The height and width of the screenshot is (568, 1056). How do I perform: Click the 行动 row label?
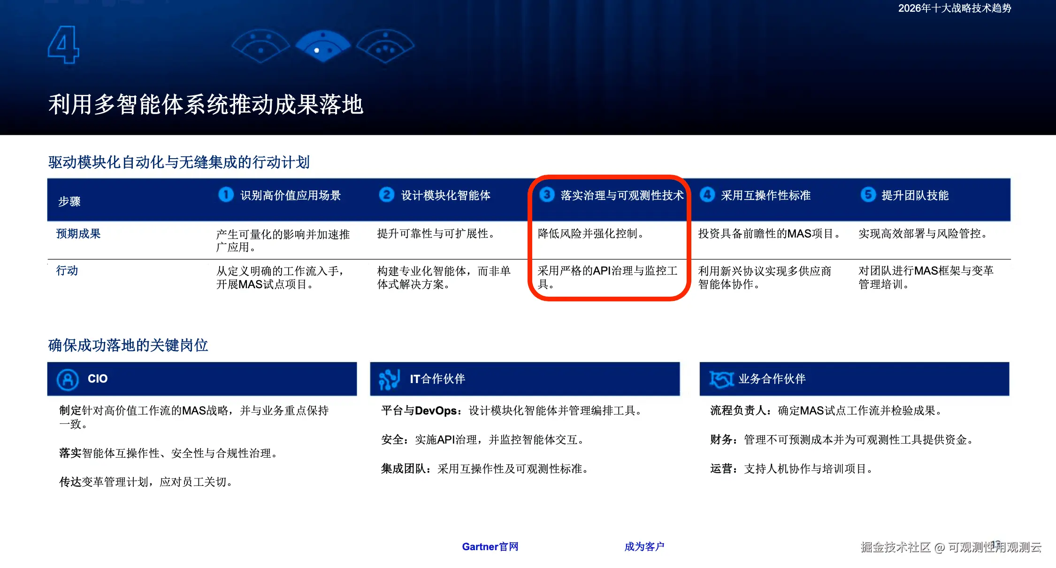67,271
